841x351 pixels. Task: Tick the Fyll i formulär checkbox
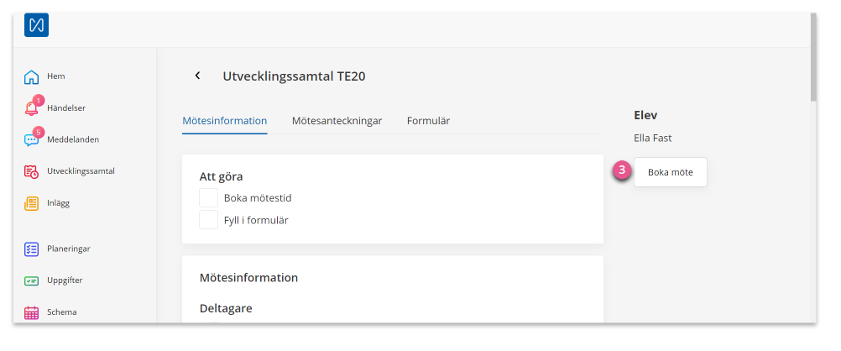209,219
